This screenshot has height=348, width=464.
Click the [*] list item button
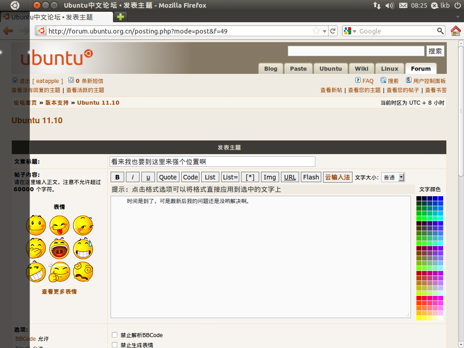click(x=250, y=177)
